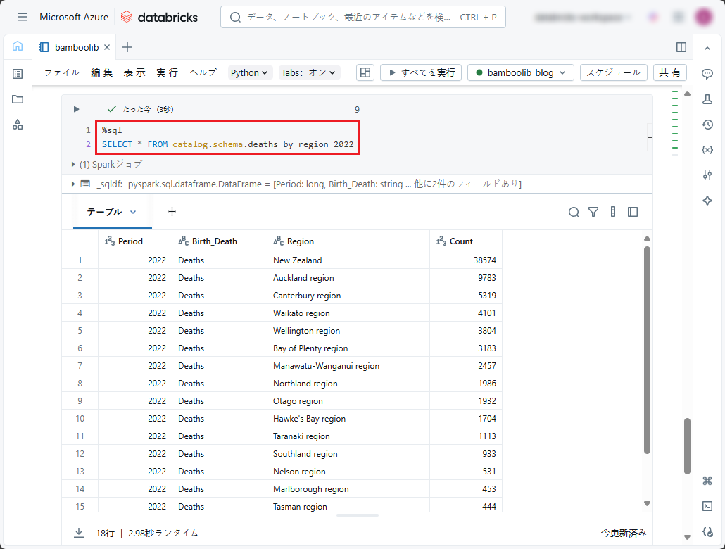Click the スケジュール button
The image size is (725, 549).
coord(613,72)
